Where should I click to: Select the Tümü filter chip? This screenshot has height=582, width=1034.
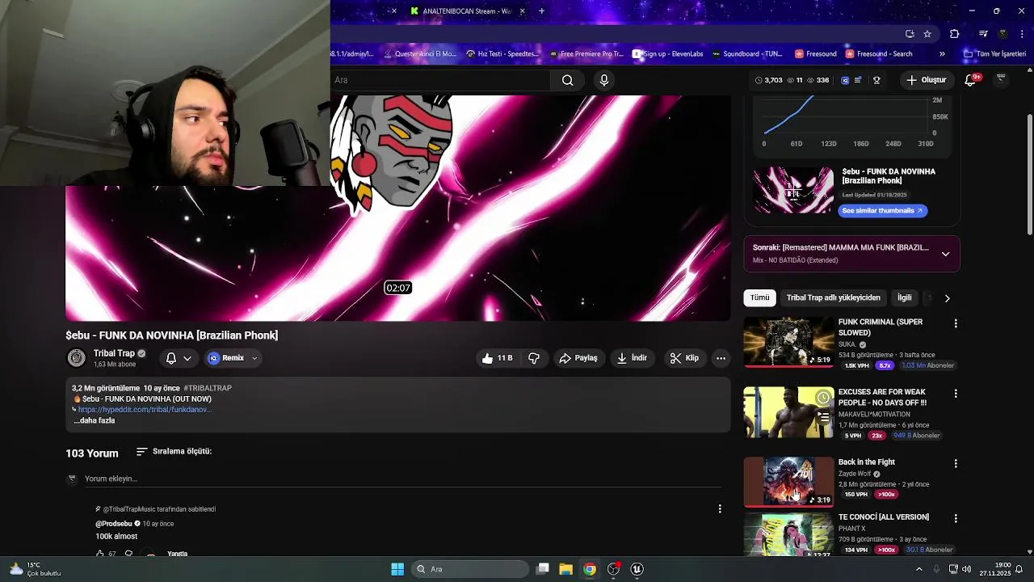(759, 297)
